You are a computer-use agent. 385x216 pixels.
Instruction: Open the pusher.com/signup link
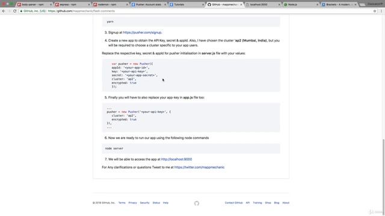click(142, 32)
